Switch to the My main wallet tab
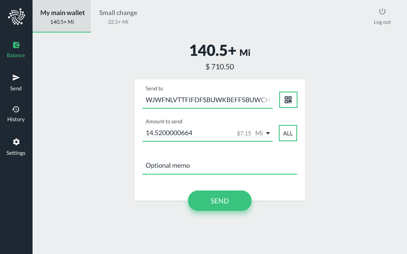407x254 pixels. coord(62,16)
